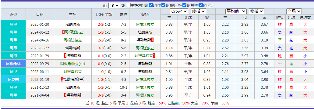
Task: Click draw odds 3.23 in 2021-12-13 row
Action: click(x=245, y=87)
